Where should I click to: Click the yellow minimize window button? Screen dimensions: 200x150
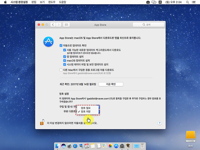click(43, 25)
